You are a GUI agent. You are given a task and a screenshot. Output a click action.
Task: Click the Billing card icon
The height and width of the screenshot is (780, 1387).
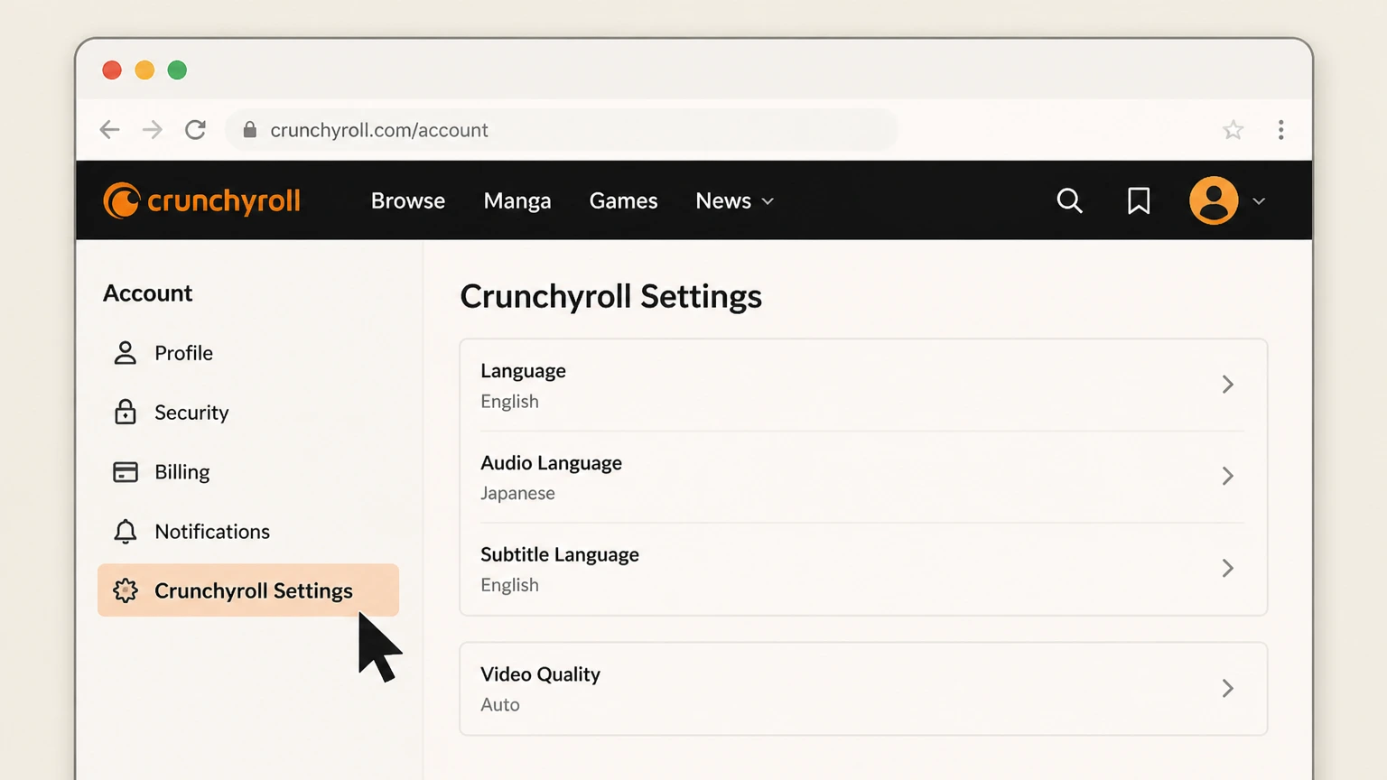pyautogui.click(x=126, y=472)
